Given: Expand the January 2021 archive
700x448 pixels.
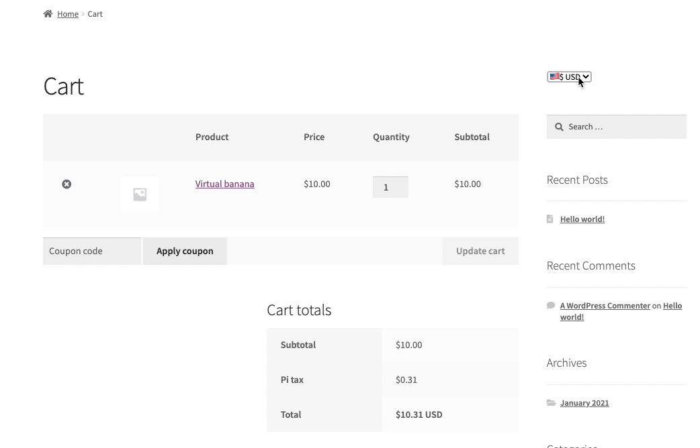Looking at the screenshot, I should pos(584,402).
